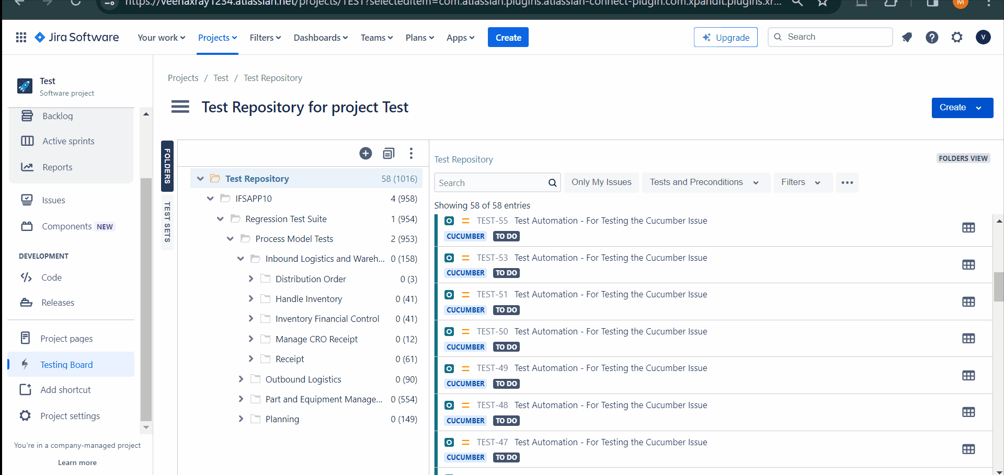
Task: Click the Upgrade button
Action: point(725,37)
